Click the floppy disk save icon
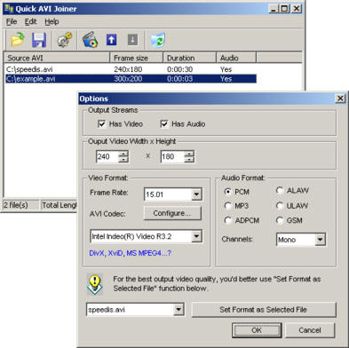The image size is (349, 348). [39, 40]
